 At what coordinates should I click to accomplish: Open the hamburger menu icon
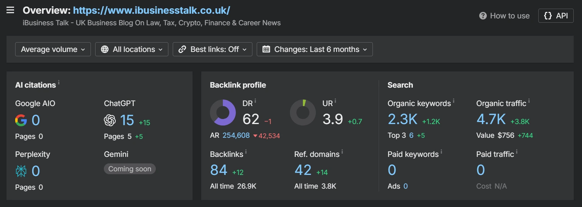[x=10, y=10]
